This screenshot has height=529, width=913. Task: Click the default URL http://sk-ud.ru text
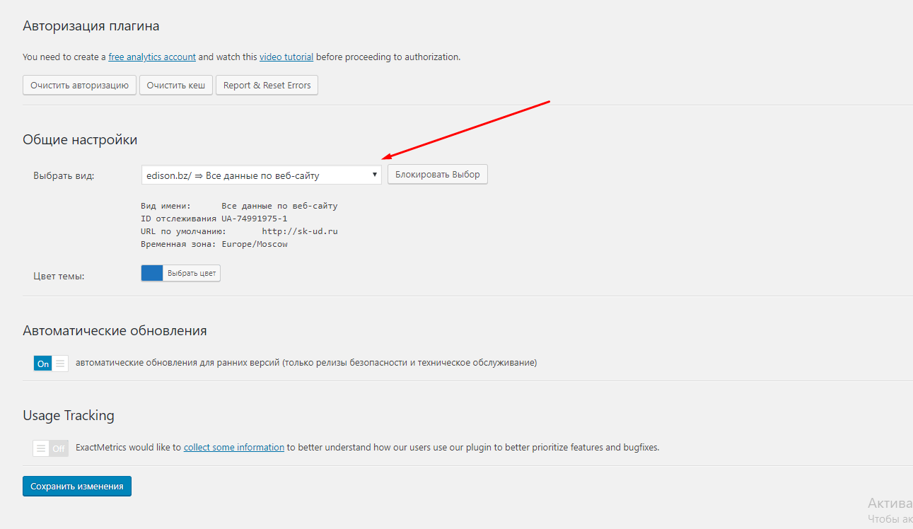[x=300, y=231]
